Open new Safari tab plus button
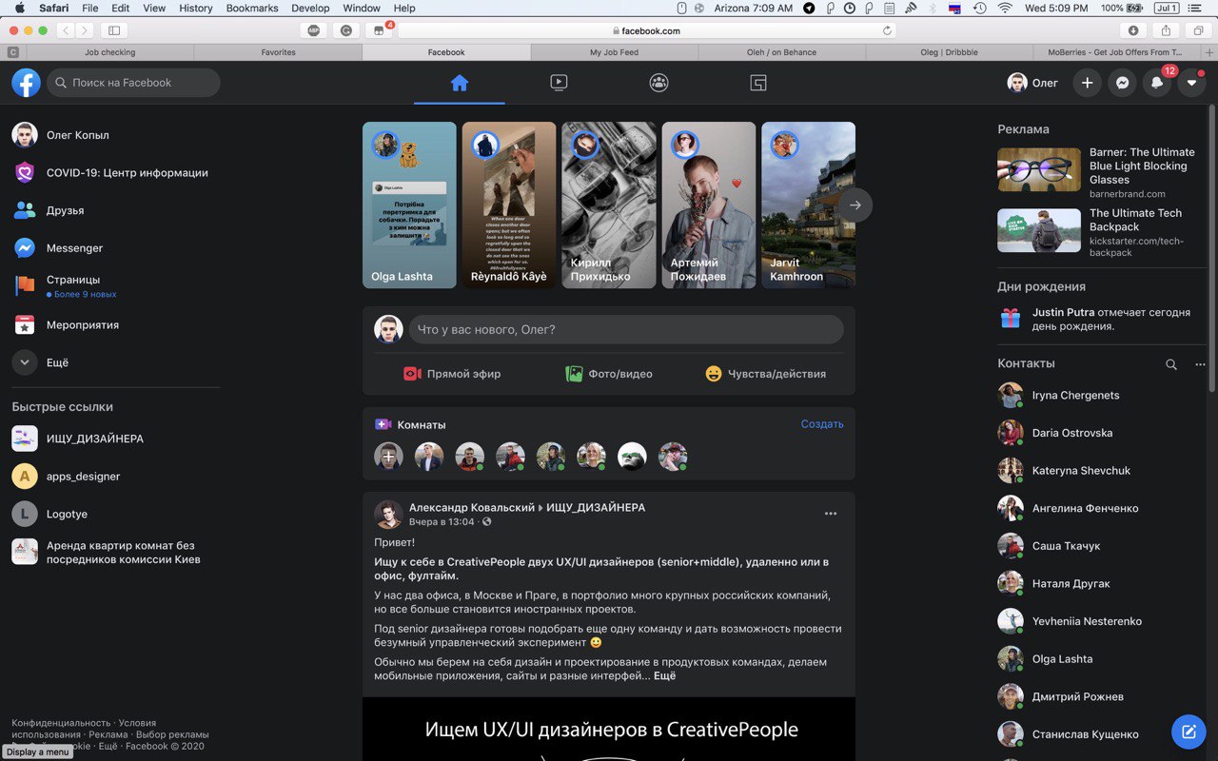 coord(1209,52)
